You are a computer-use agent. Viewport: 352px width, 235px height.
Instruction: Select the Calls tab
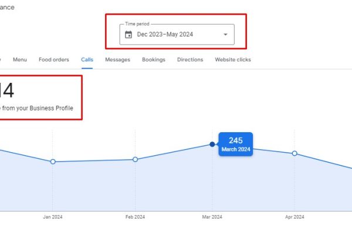coord(87,59)
